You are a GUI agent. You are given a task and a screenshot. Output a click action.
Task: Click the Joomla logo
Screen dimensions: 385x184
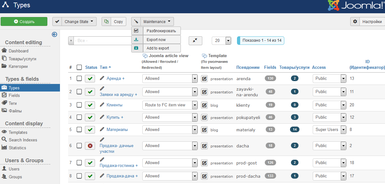pos(356,6)
